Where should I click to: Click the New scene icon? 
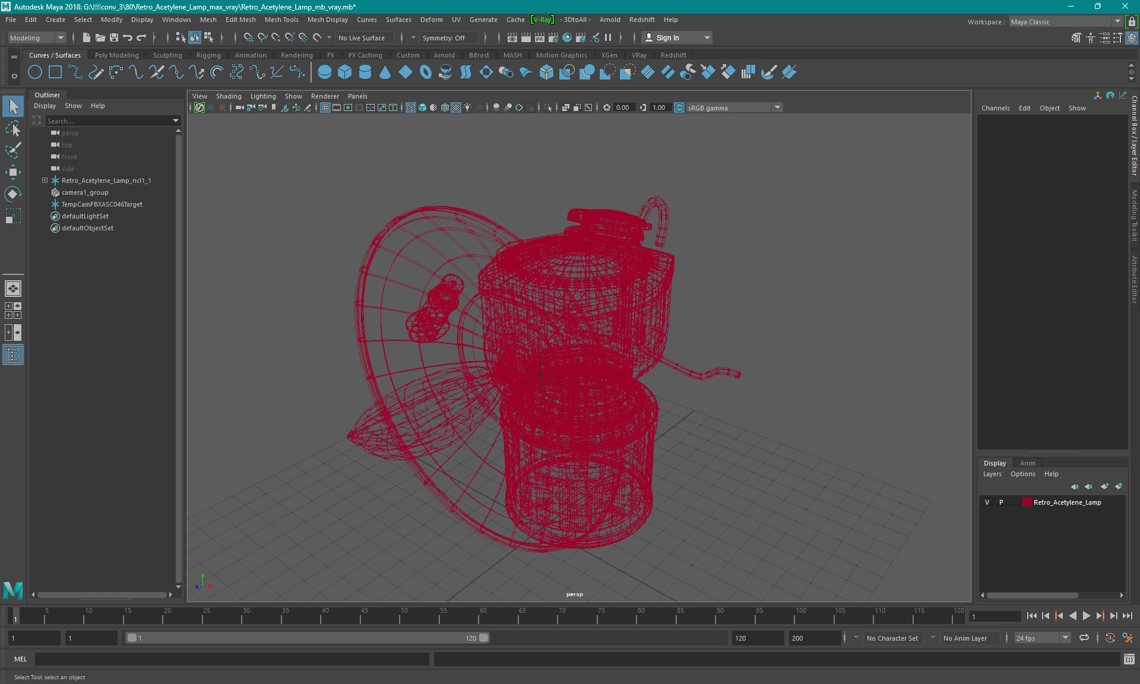[86, 37]
